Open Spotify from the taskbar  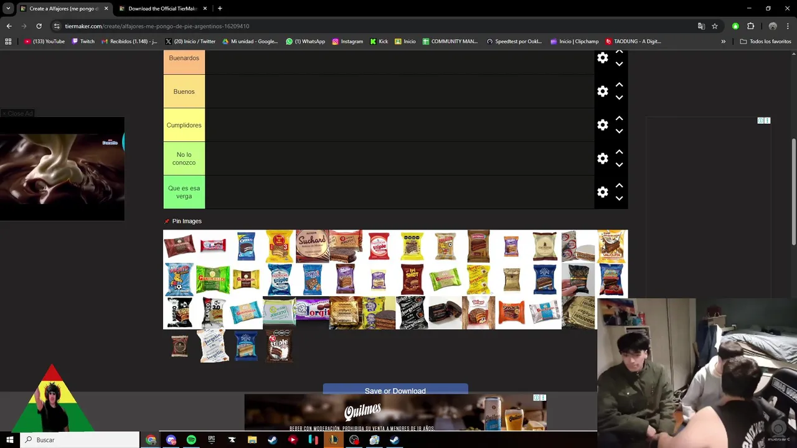[x=191, y=440]
